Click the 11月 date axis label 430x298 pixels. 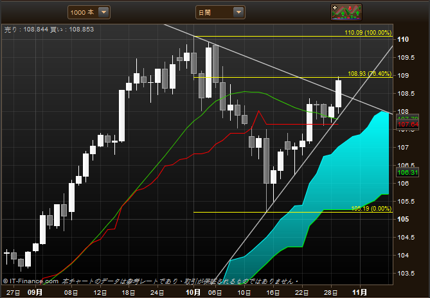(x=359, y=292)
